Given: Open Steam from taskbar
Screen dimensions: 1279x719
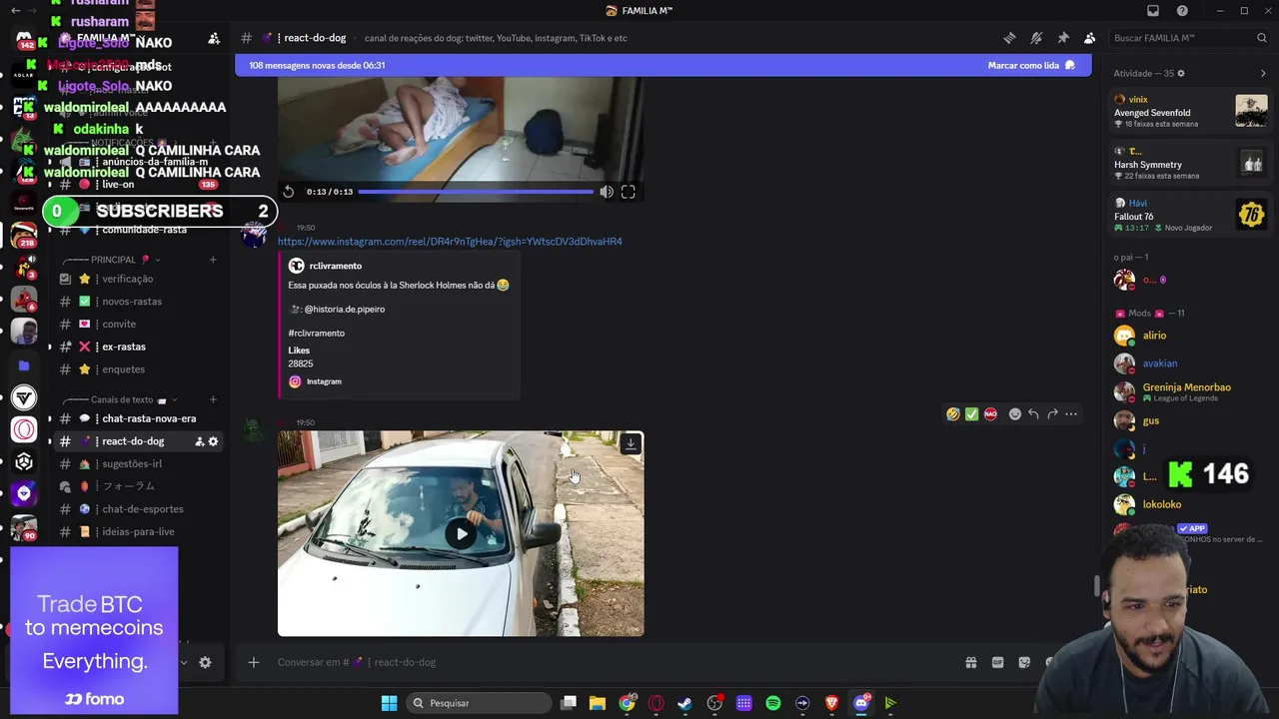Looking at the screenshot, I should [x=685, y=703].
